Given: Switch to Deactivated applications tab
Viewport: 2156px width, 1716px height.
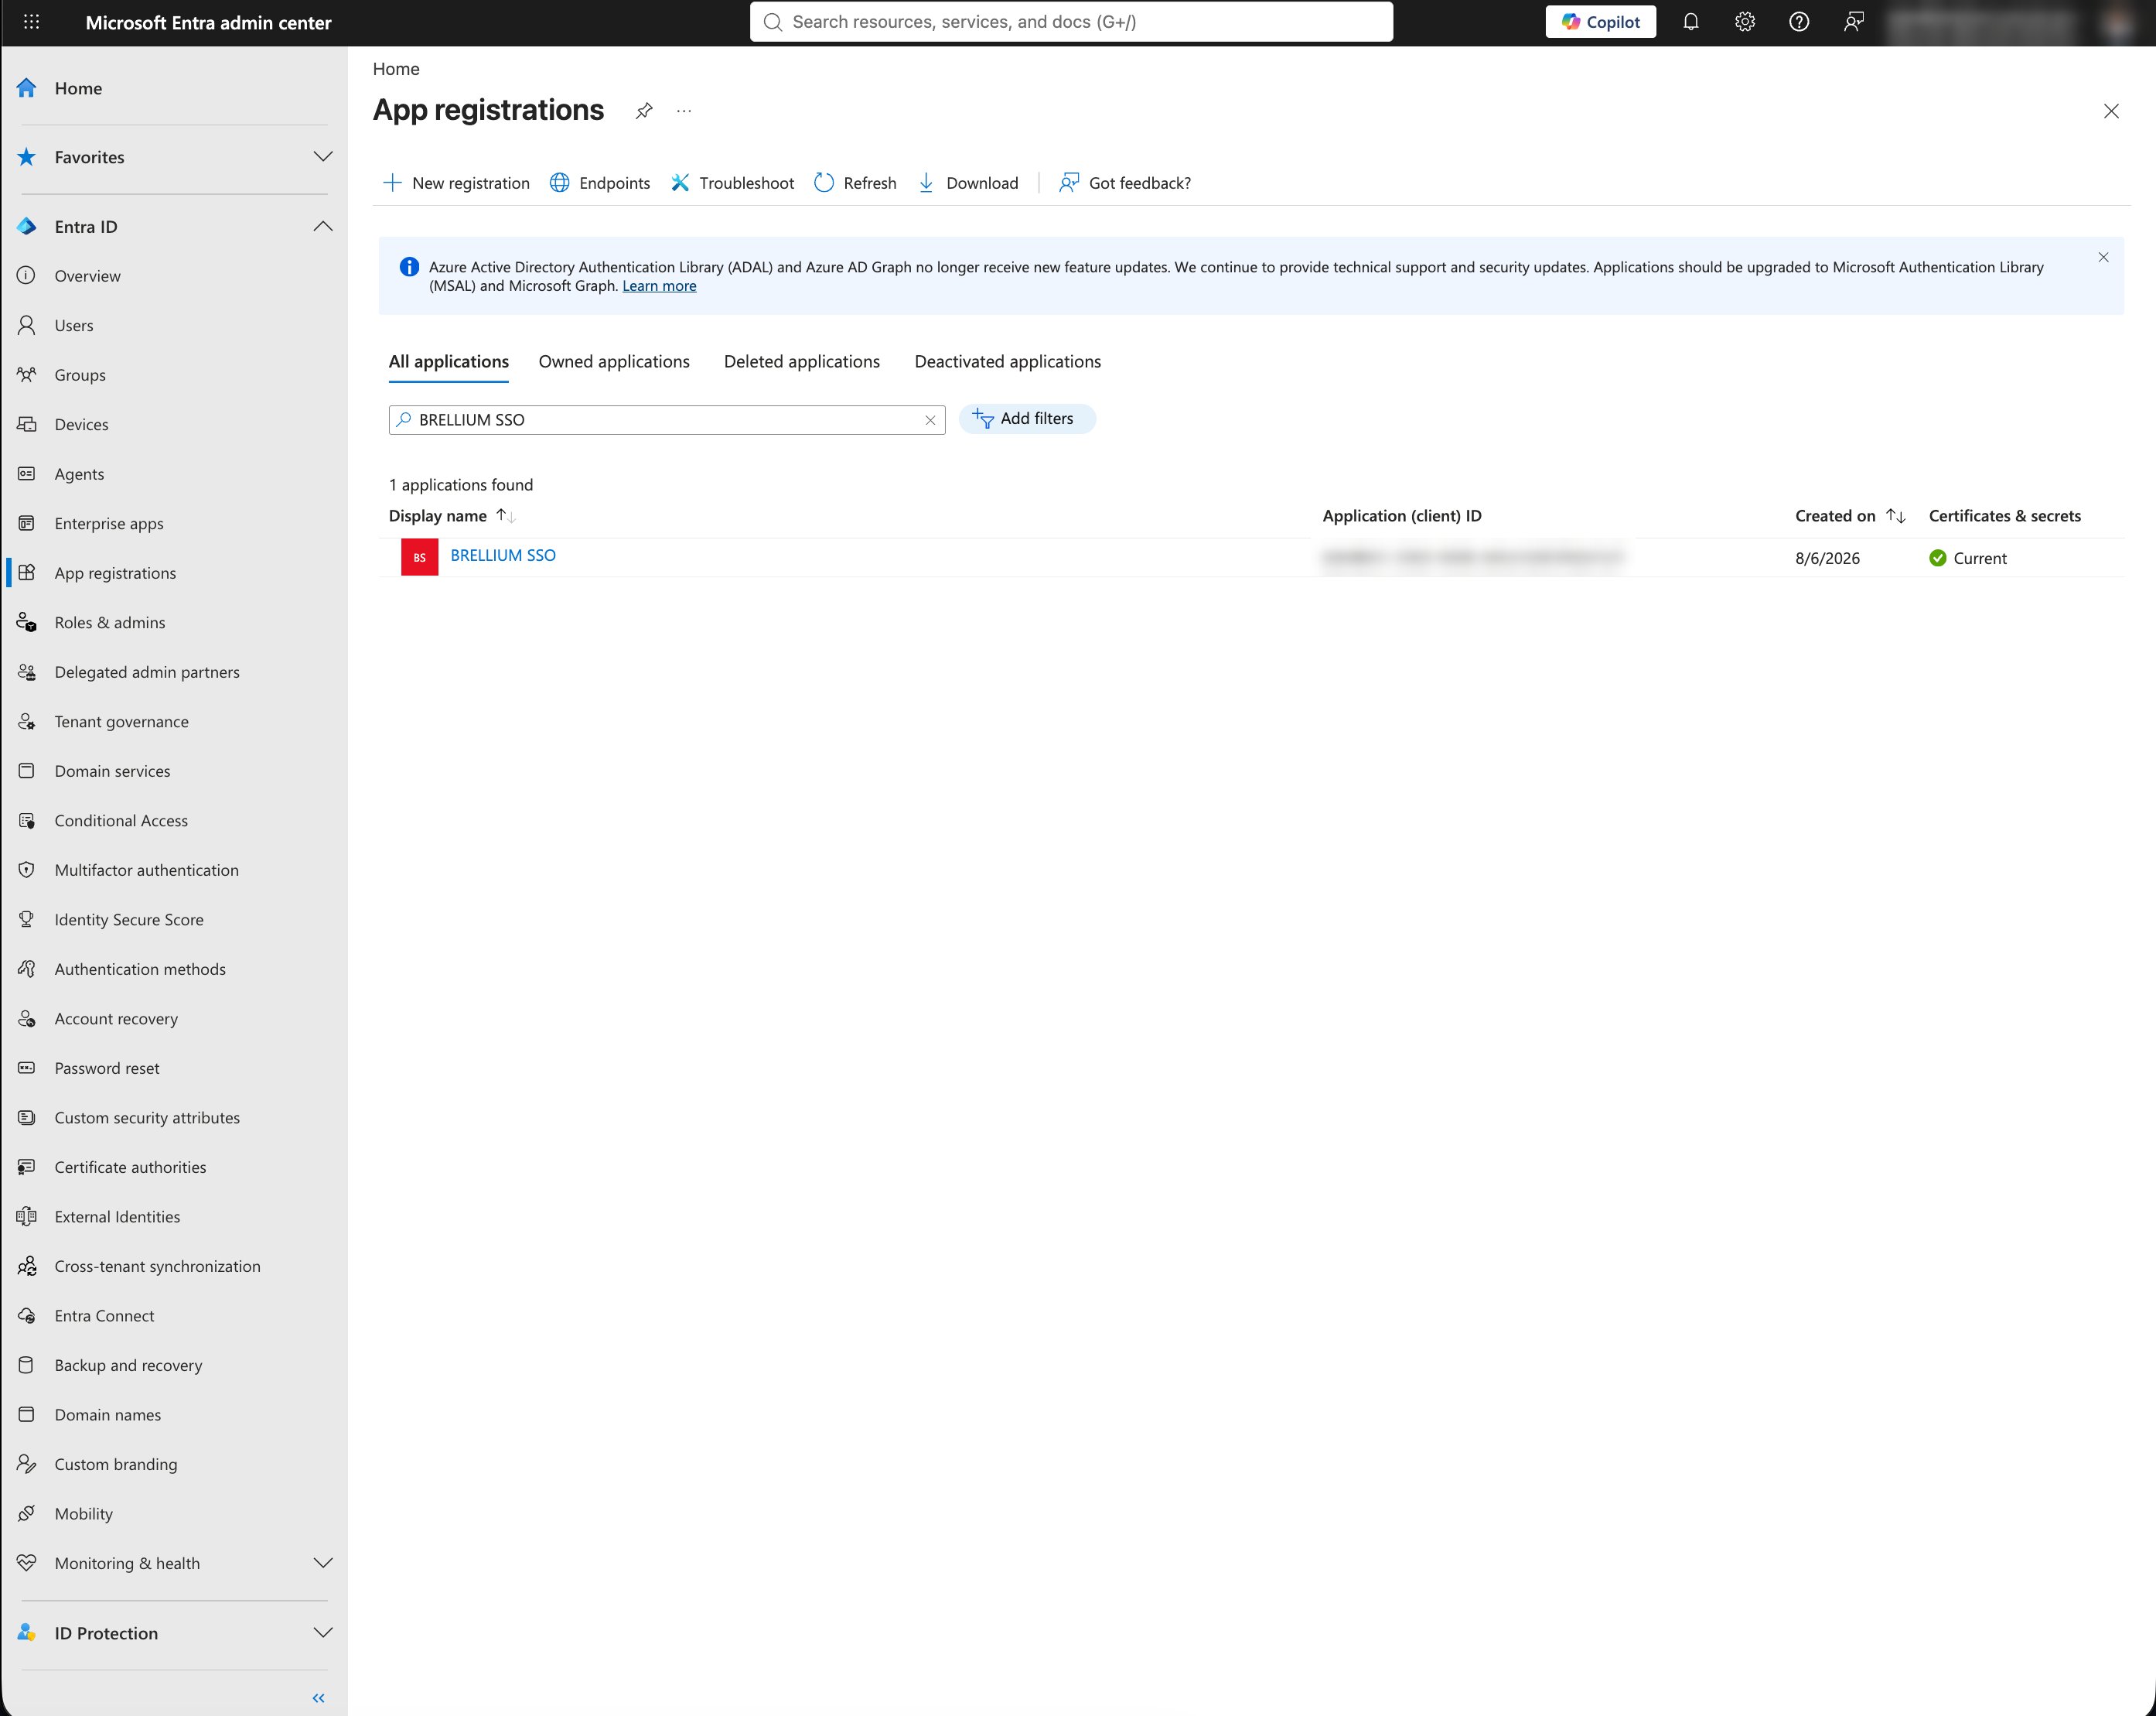Looking at the screenshot, I should click(x=1007, y=361).
